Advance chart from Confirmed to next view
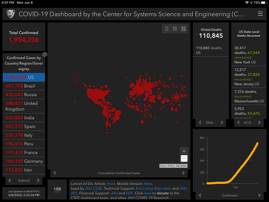 [x=260, y=195]
